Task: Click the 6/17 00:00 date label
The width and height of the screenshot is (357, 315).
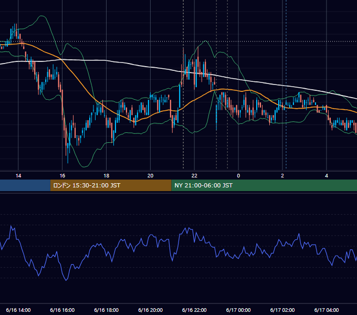Action: pos(238,310)
